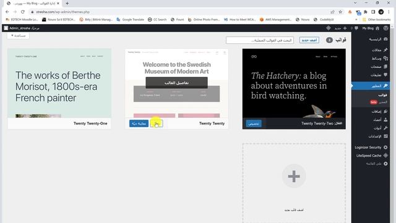
Task: Open Admin_stresha profile in admin bar
Action: 22,28
